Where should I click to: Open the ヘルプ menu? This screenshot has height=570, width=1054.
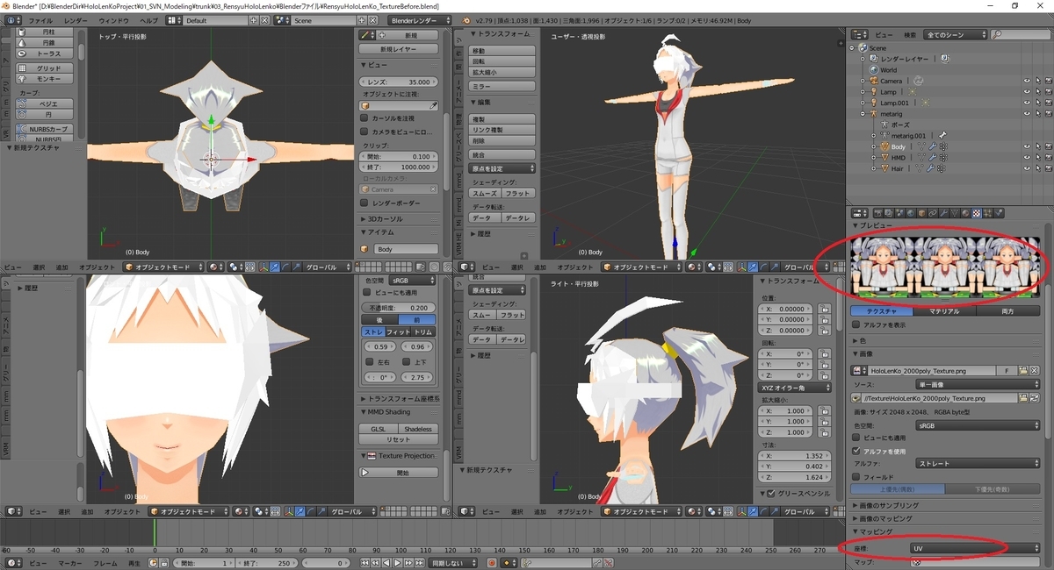coord(149,20)
